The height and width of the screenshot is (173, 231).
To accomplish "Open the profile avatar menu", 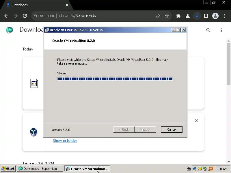I will tap(215, 16).
